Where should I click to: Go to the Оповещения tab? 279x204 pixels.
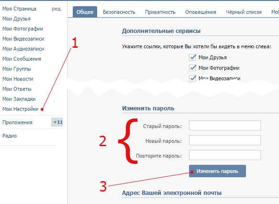tap(201, 12)
